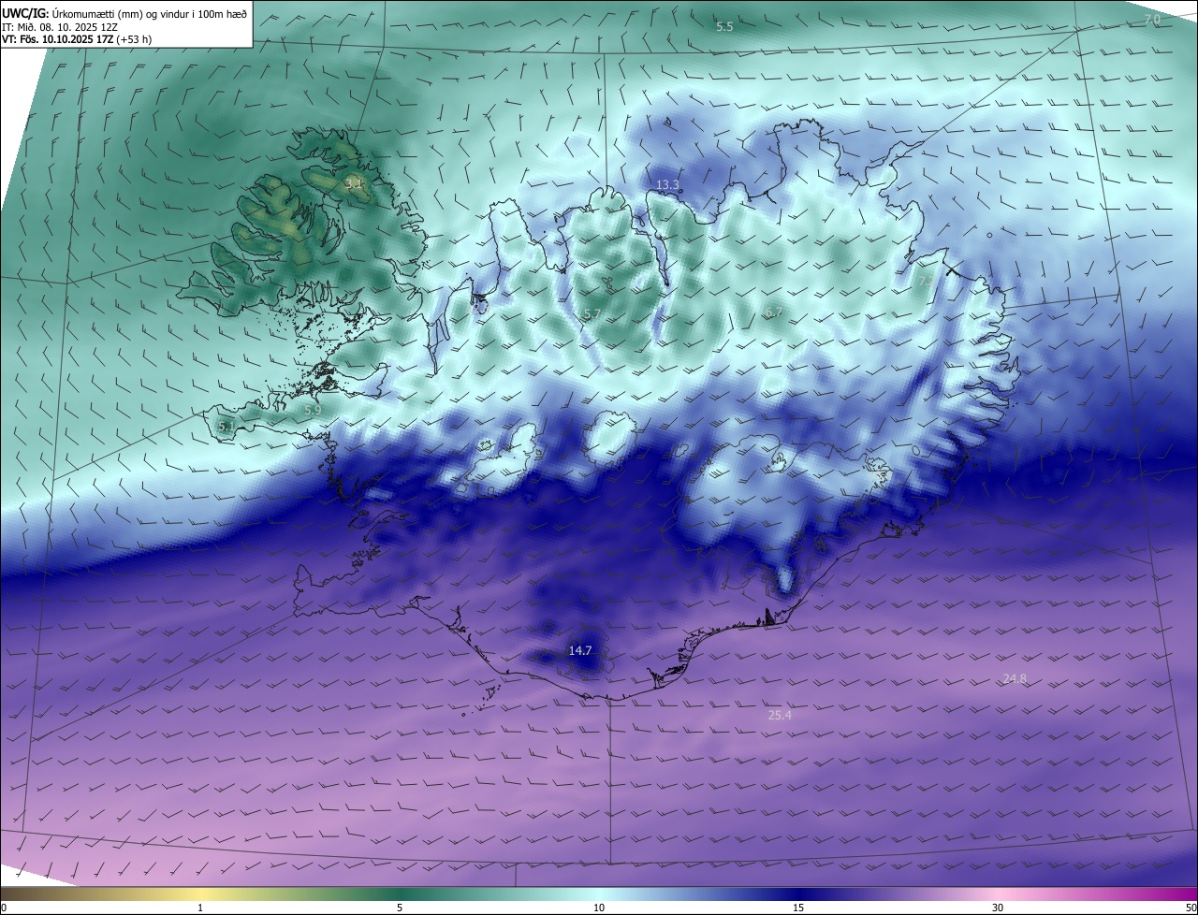Click the 5.1 value label on the map
Image resolution: width=1198 pixels, height=915 pixels.
(x=226, y=427)
